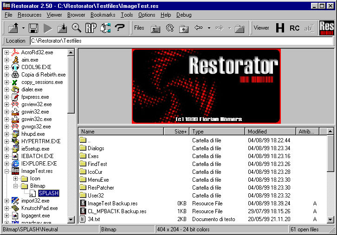Click the Save floppy disk toolbar icon
The width and height of the screenshot is (337, 235).
point(33,28)
